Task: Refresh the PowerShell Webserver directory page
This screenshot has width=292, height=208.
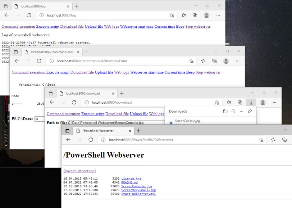Action: click(91, 140)
